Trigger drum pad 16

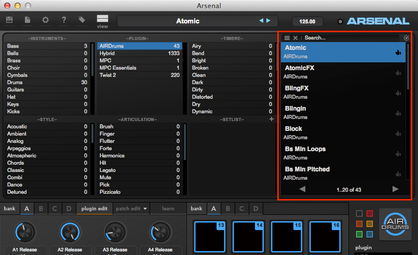(x=325, y=237)
